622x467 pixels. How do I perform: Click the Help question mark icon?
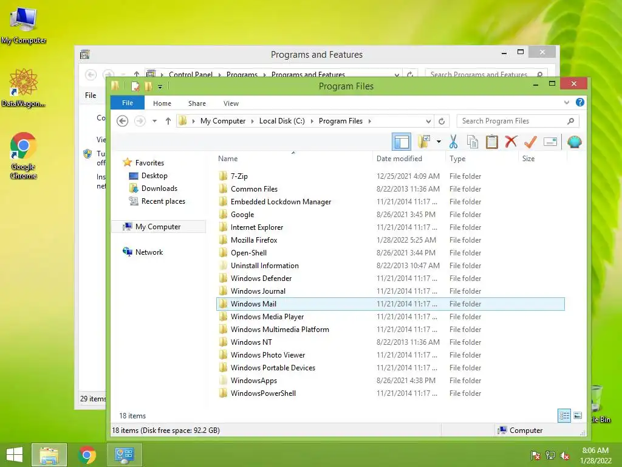tap(580, 102)
